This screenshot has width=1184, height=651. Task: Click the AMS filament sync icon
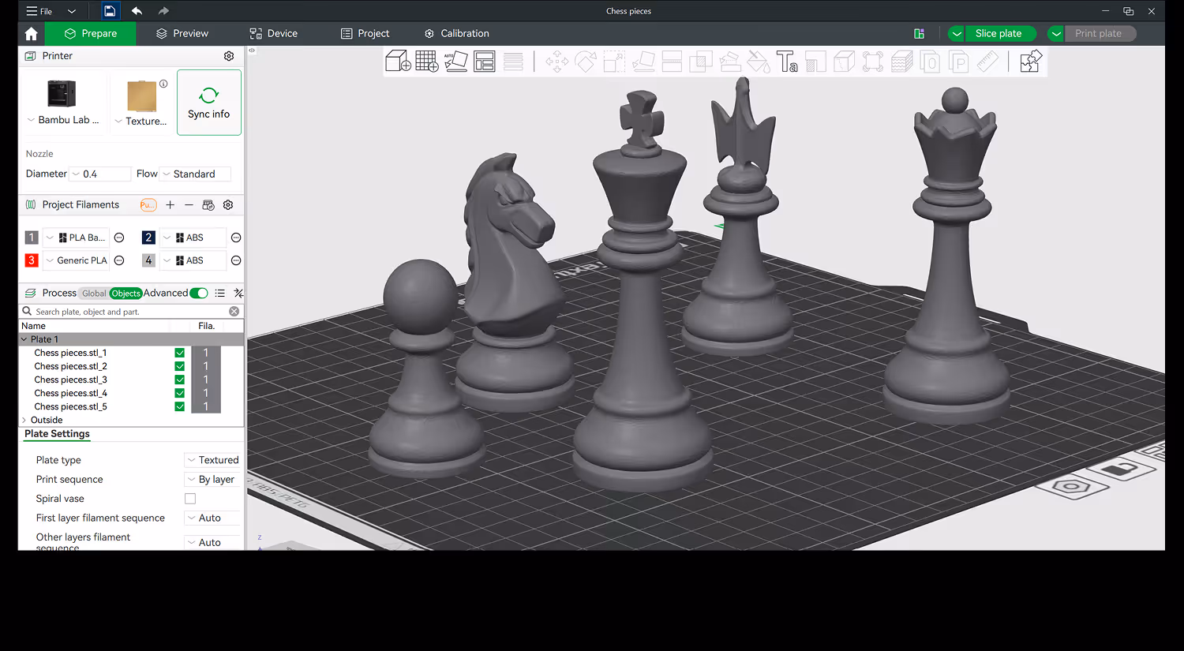pos(208,204)
